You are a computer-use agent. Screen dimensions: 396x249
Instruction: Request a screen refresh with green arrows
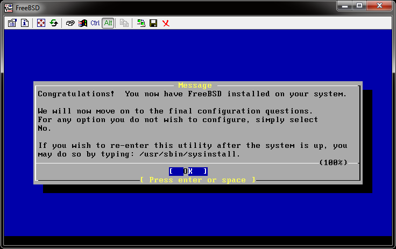54,23
